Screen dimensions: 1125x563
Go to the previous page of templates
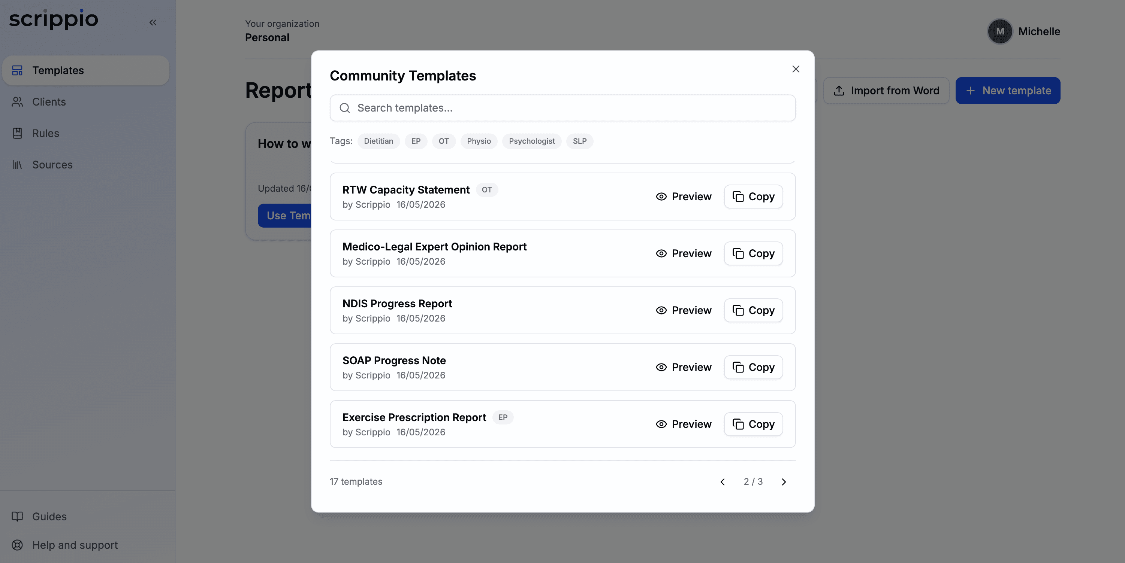point(723,482)
